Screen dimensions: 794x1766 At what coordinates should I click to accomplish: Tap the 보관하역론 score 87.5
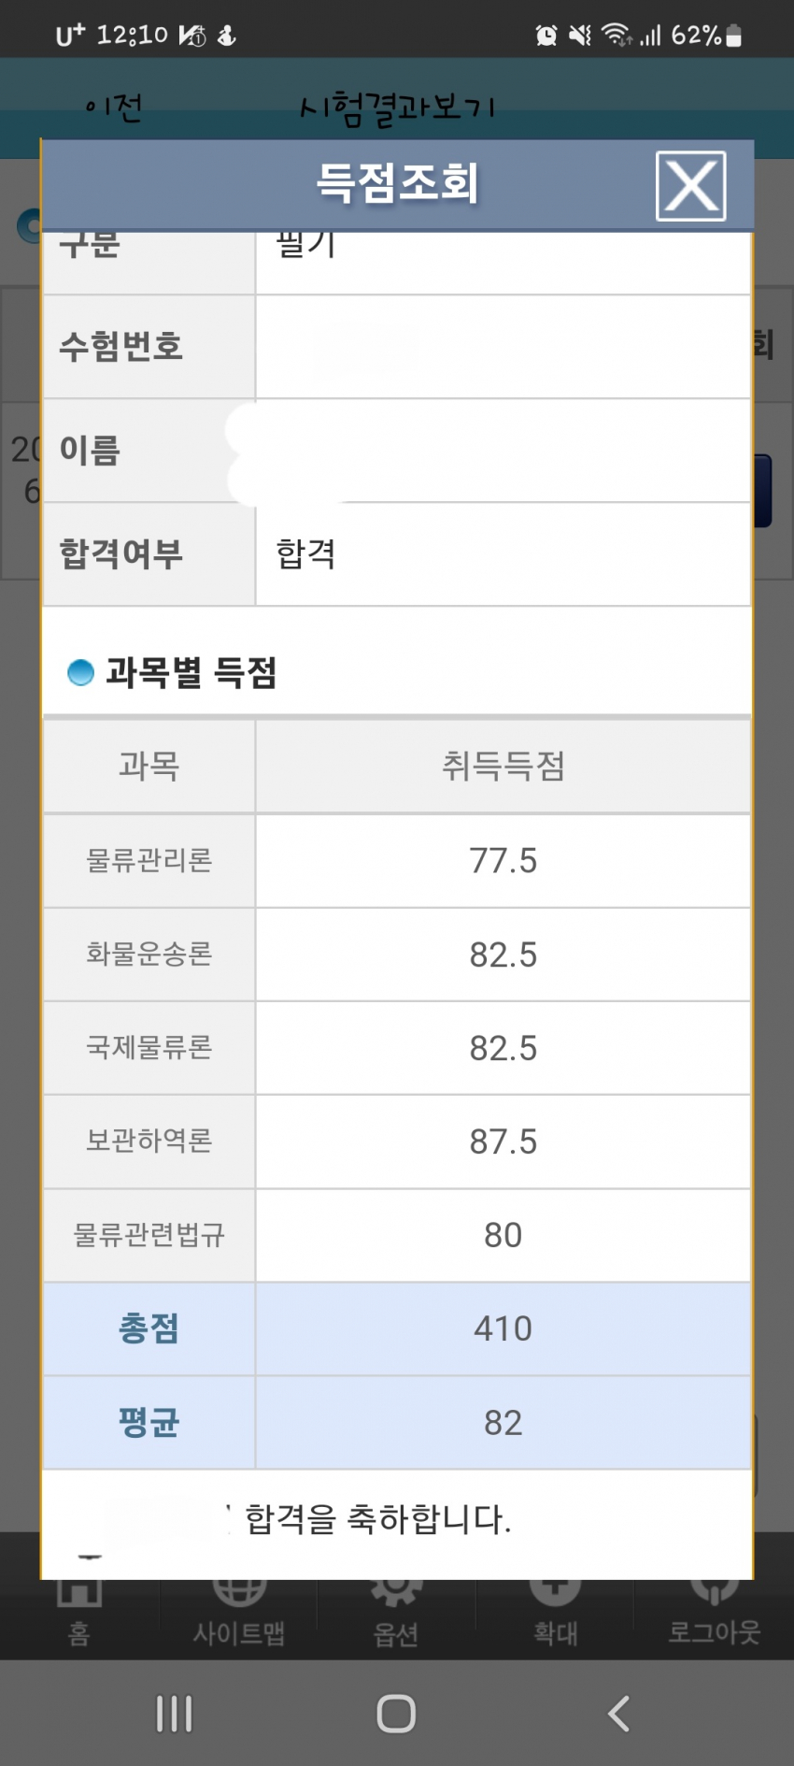[503, 1141]
